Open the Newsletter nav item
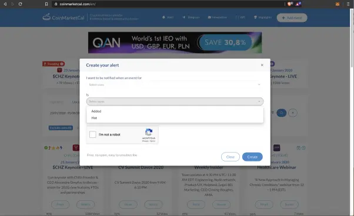This screenshot has width=354, height=216. click(x=217, y=18)
